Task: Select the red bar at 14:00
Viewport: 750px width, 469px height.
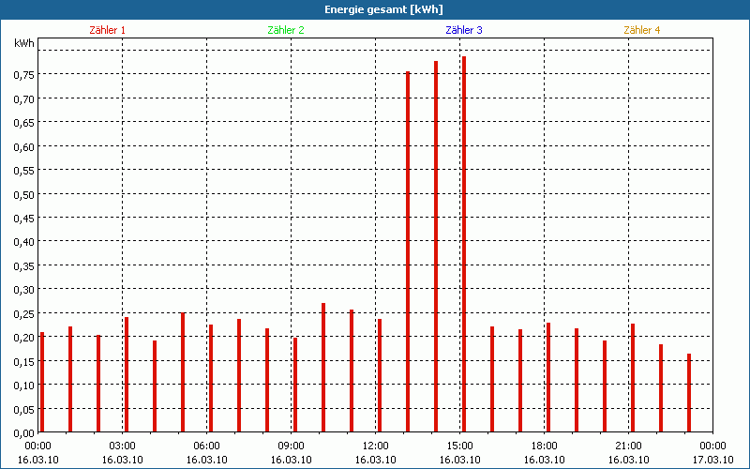Action: click(x=436, y=247)
